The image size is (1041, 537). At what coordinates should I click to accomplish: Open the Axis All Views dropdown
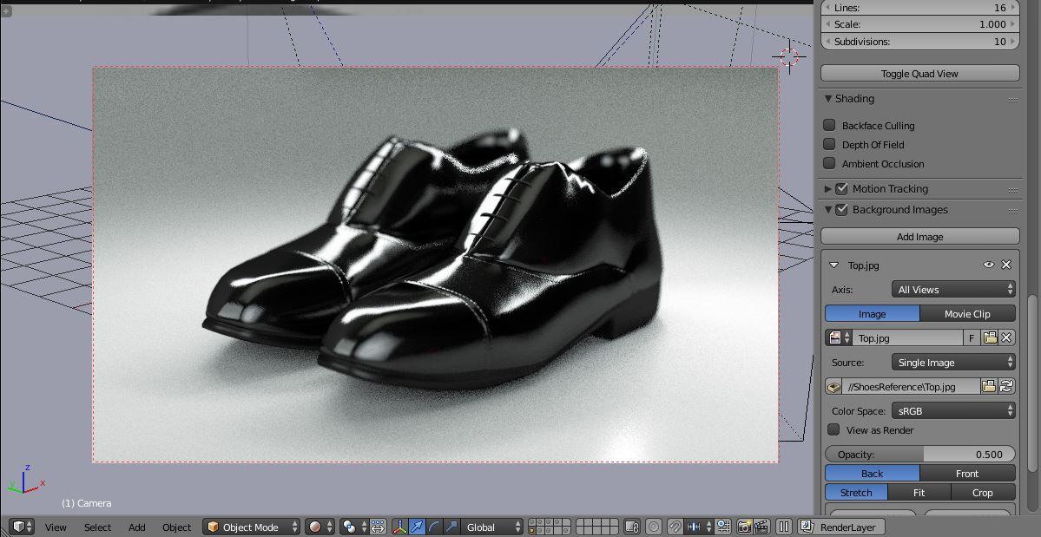(x=953, y=290)
